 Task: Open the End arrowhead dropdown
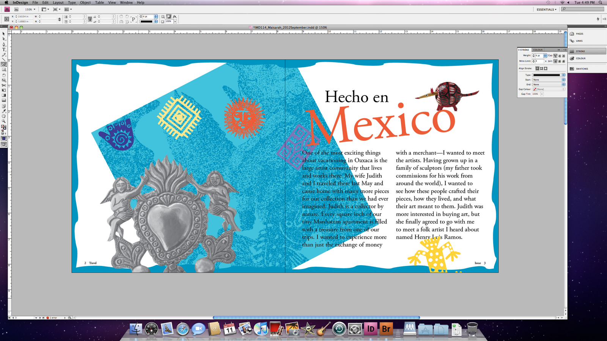point(549,84)
